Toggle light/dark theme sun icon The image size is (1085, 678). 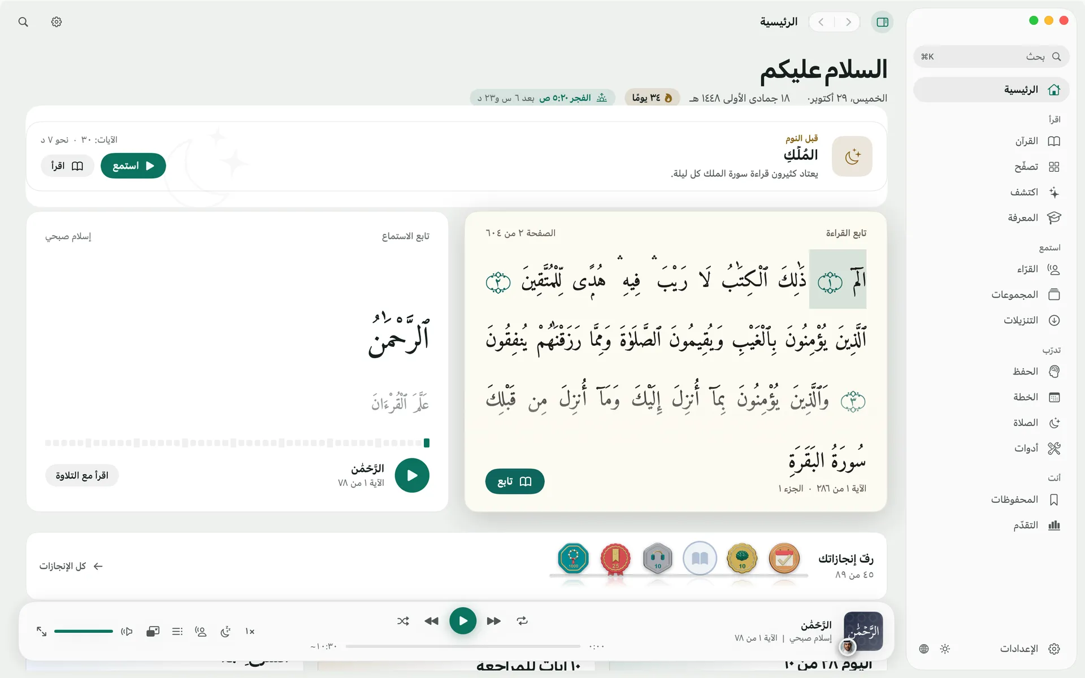945,649
